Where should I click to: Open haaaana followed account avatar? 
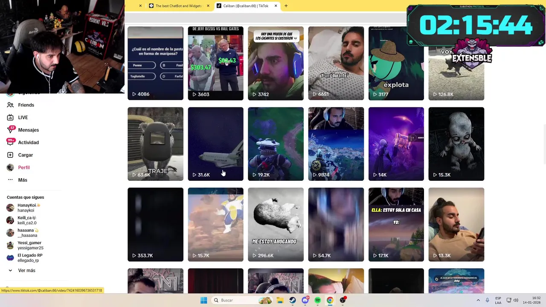point(10,233)
